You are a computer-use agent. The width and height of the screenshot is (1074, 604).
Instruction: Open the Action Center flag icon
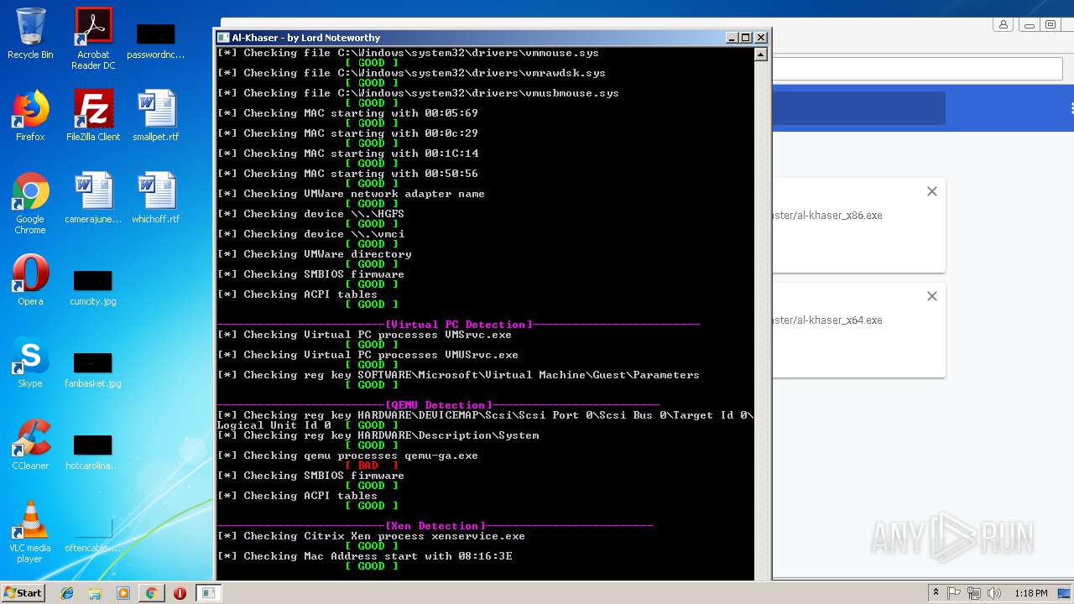click(x=954, y=593)
